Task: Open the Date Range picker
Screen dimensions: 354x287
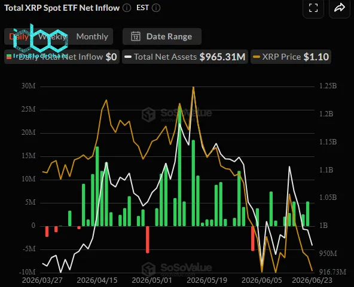Action: [x=162, y=36]
